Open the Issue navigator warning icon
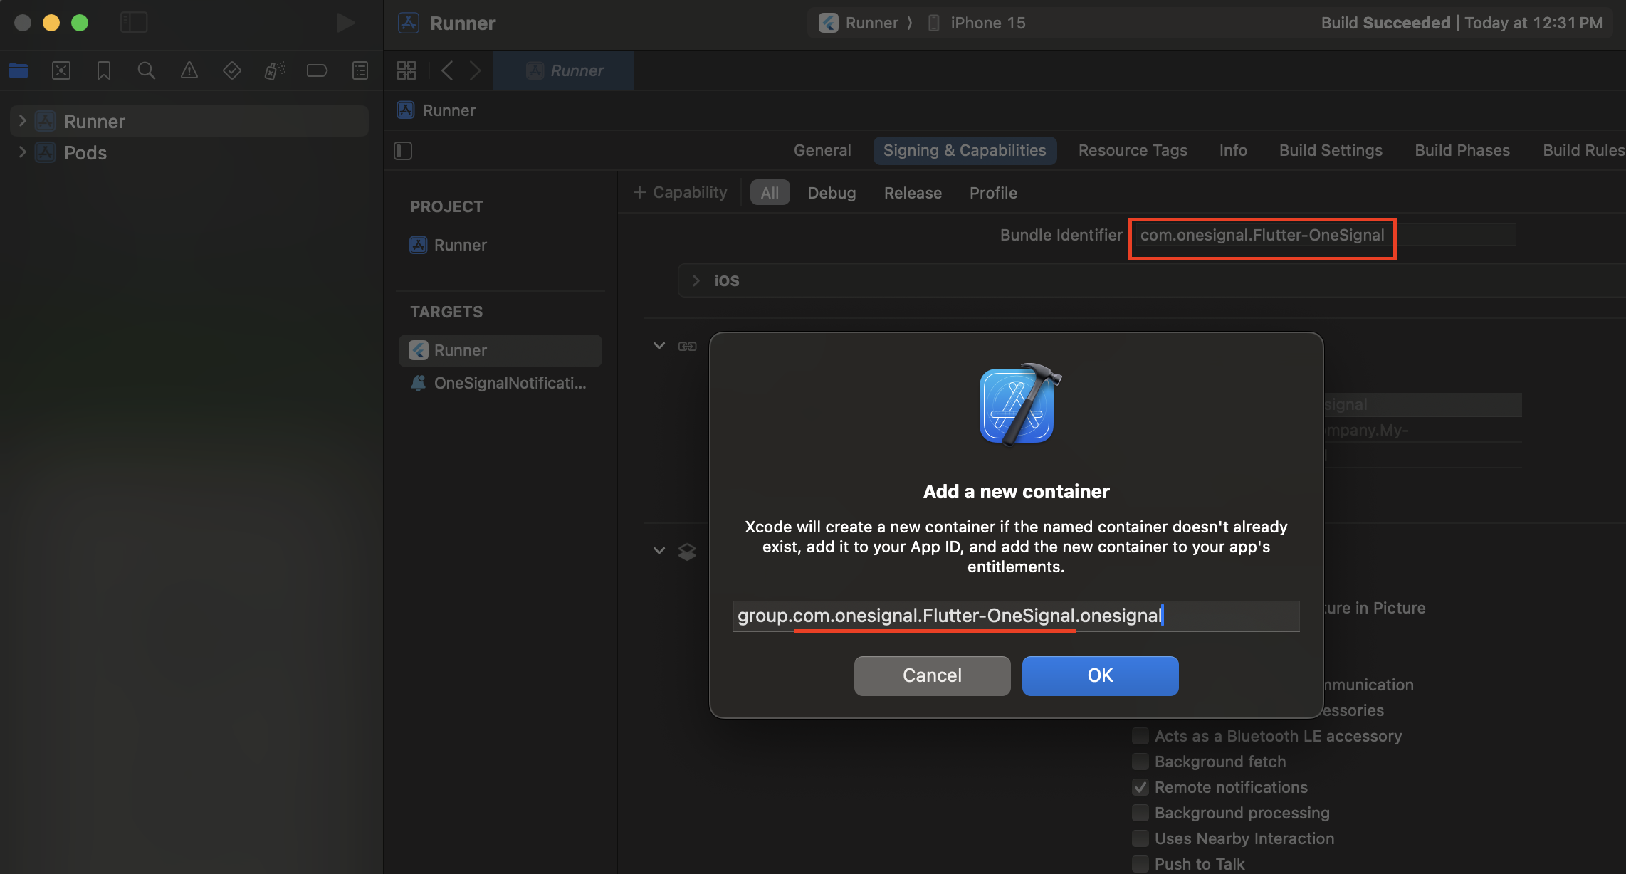 (x=189, y=70)
